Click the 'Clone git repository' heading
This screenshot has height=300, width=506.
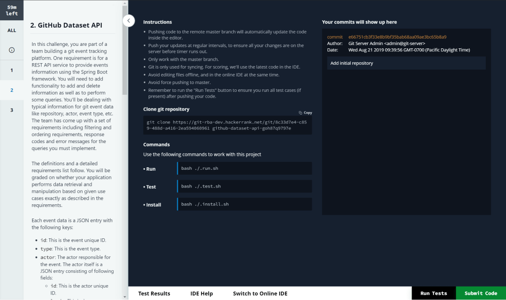tap(166, 109)
